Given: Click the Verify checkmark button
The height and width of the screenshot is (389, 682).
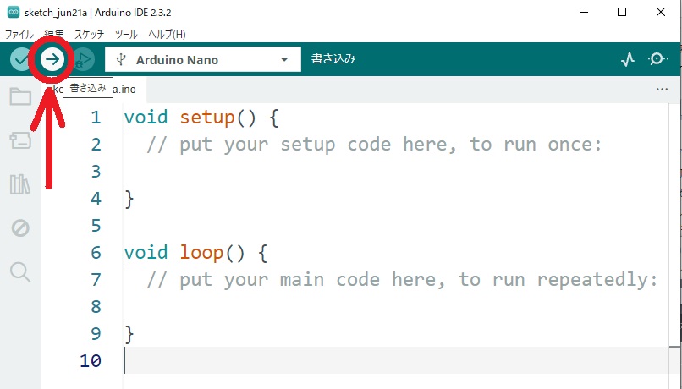Looking at the screenshot, I should pyautogui.click(x=19, y=59).
